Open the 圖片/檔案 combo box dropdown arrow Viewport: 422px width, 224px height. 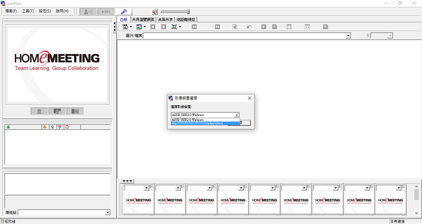(348, 36)
